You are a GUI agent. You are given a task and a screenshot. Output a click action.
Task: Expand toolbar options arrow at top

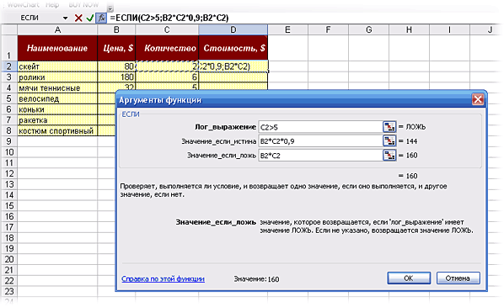pos(110,8)
